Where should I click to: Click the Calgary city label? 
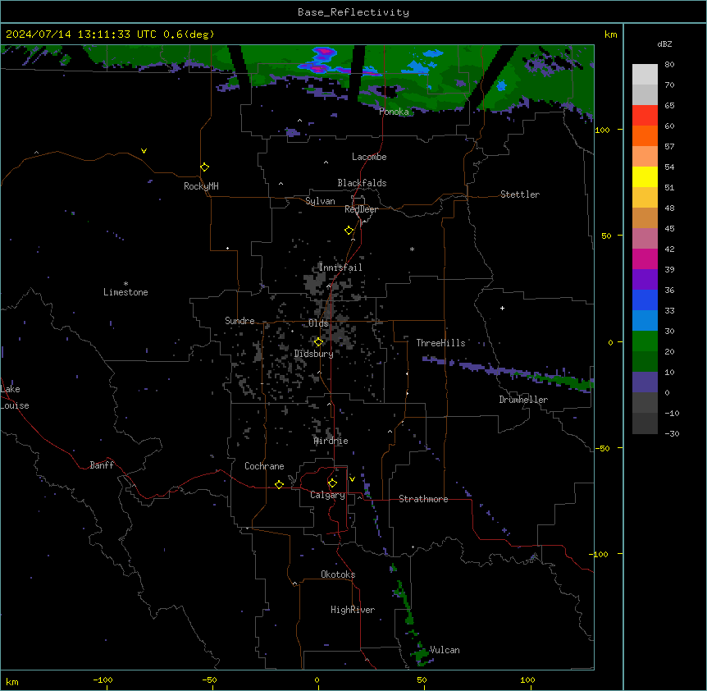coord(328,495)
